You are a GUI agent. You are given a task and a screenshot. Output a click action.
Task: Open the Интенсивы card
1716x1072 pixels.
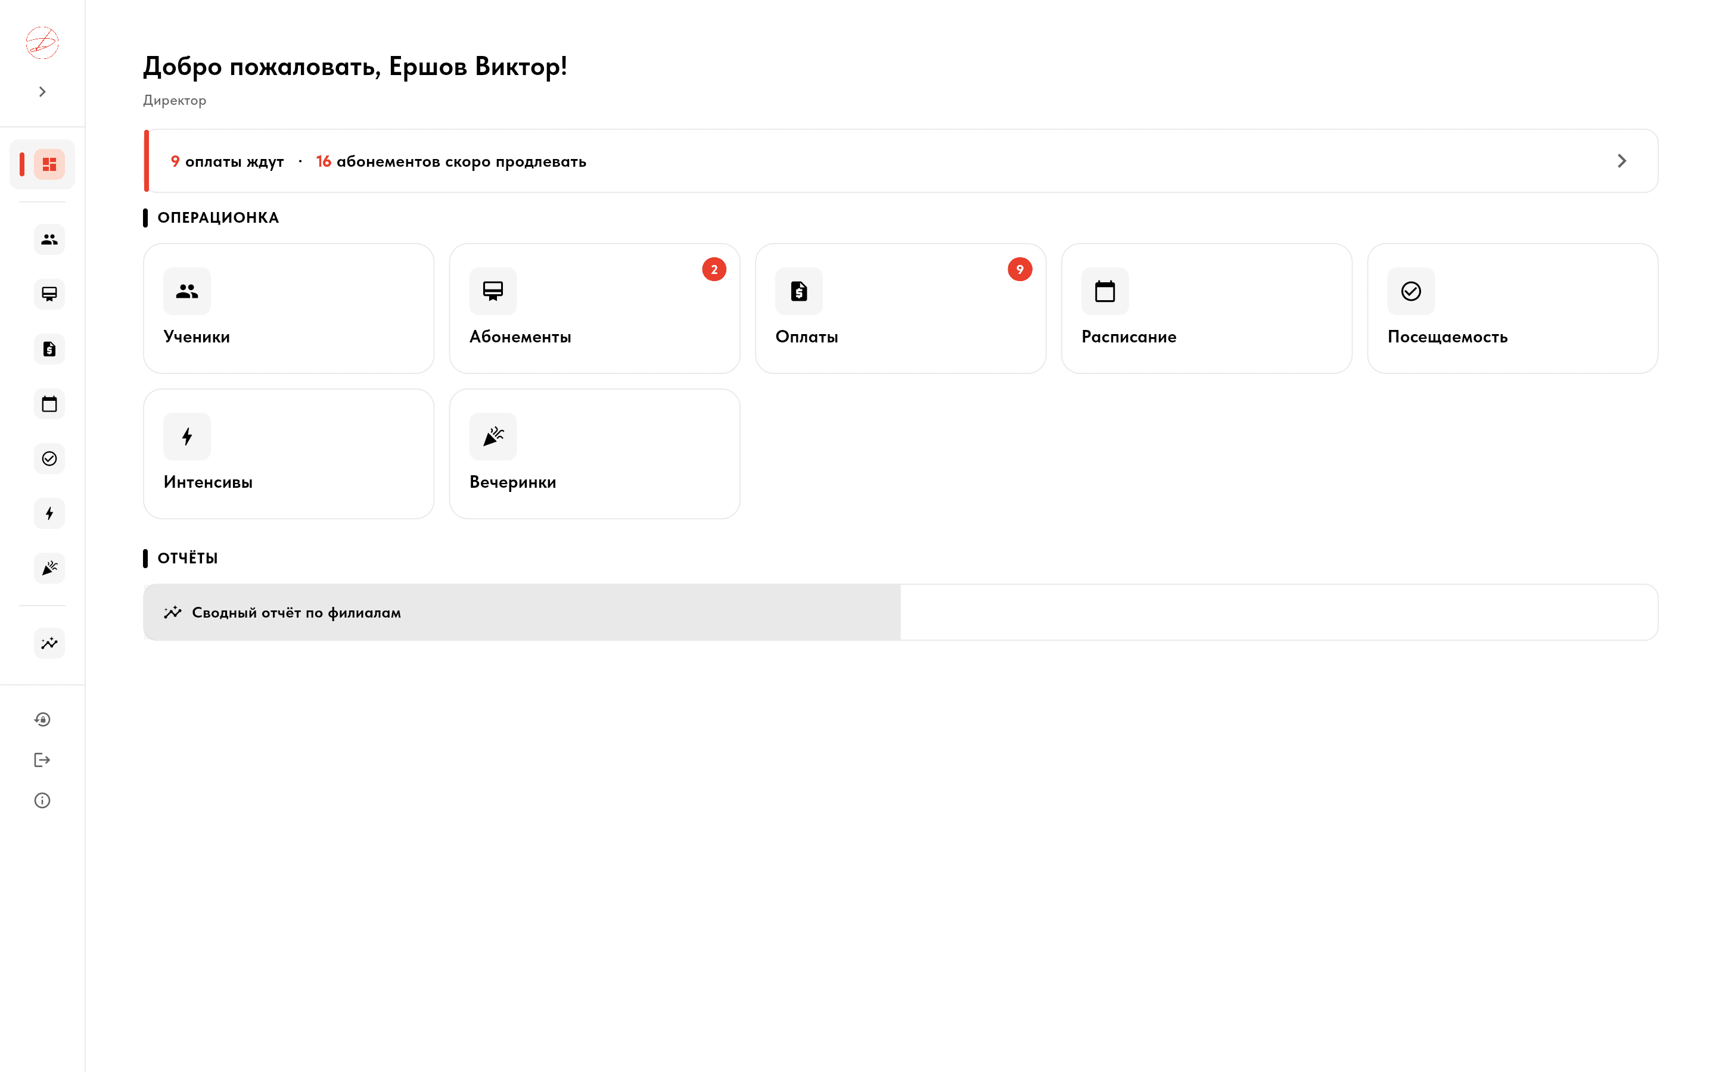pos(288,454)
